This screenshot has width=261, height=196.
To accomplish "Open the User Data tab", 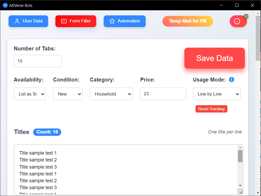I will 28,21.
